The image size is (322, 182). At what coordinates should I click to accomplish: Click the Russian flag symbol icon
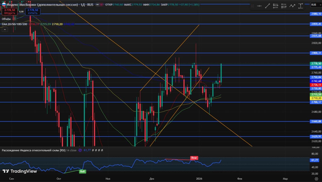pos(4,5)
